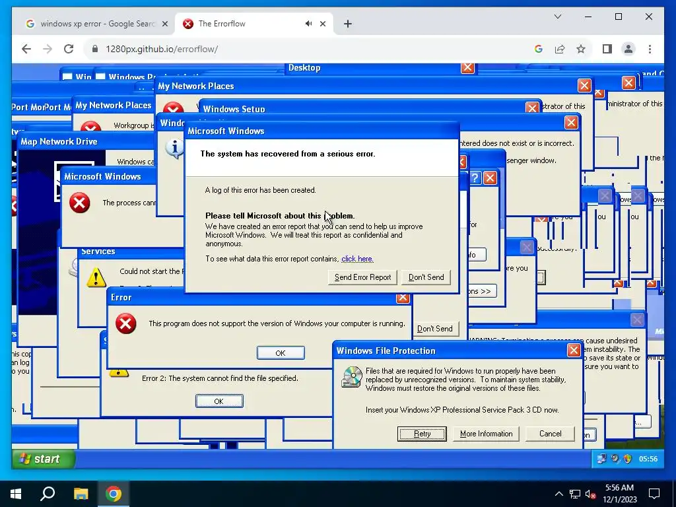Click the XP Start button
This screenshot has width=676, height=507.
pyautogui.click(x=44, y=459)
